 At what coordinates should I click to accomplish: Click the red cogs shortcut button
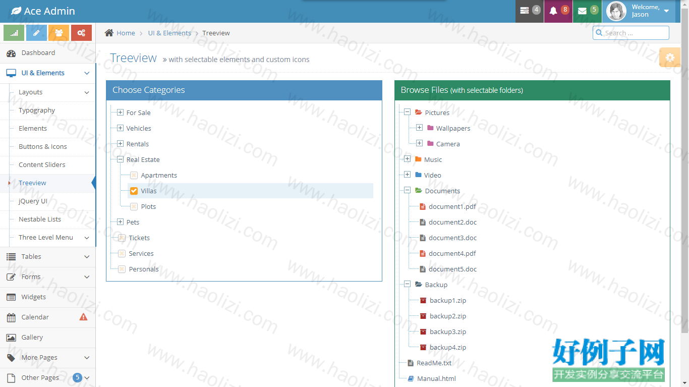click(x=81, y=33)
